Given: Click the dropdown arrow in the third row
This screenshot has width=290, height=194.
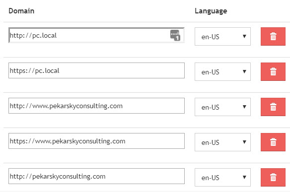Looking at the screenshot, I should tap(244, 107).
